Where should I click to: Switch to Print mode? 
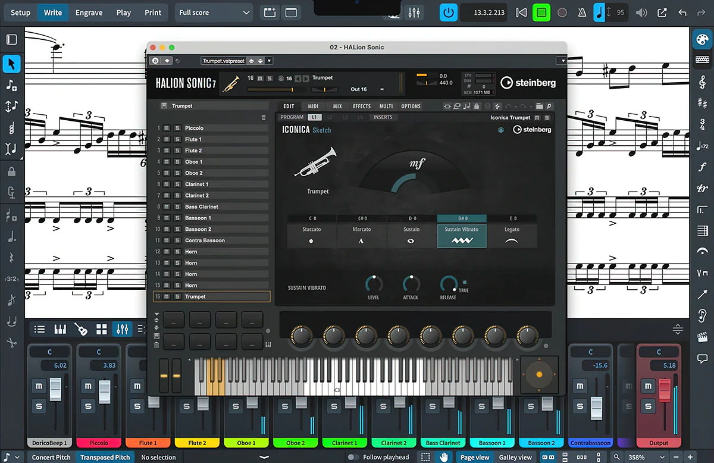(x=153, y=12)
